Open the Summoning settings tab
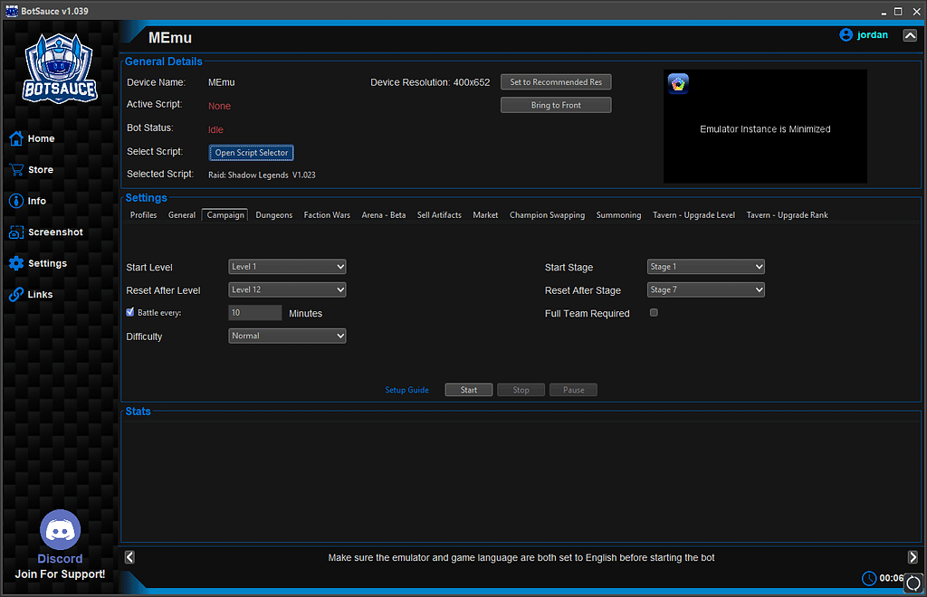 [617, 215]
